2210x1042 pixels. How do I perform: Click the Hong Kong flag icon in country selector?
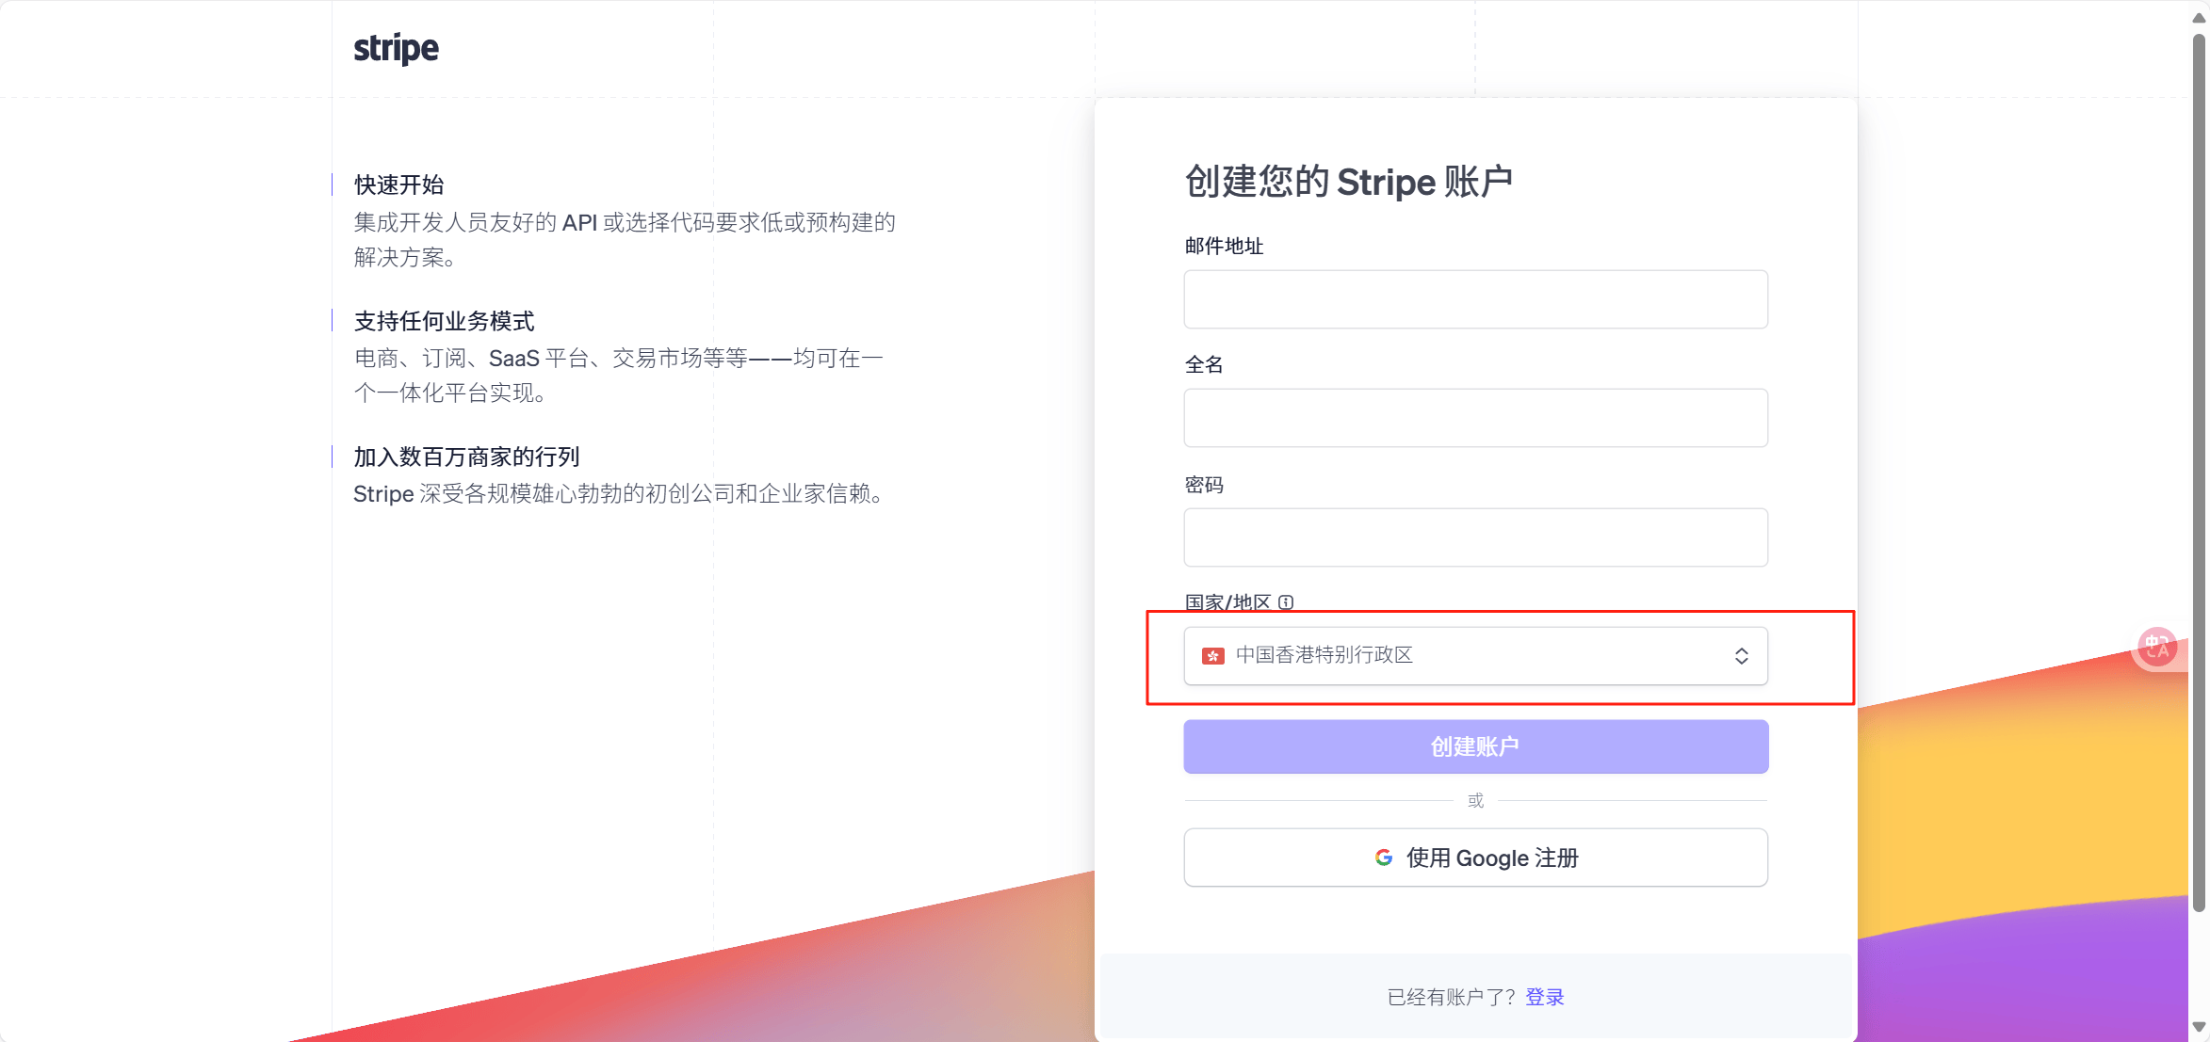pyautogui.click(x=1211, y=656)
